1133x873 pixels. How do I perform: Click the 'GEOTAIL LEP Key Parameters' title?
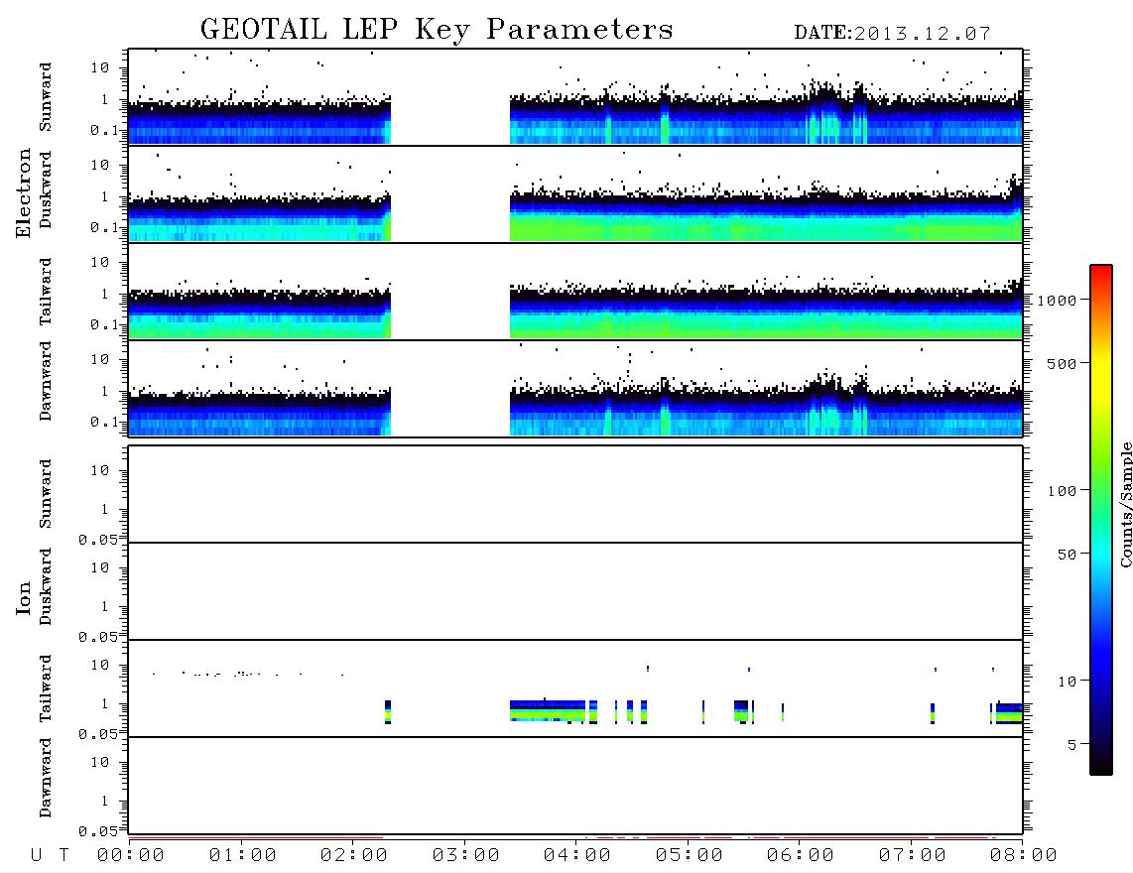(437, 30)
